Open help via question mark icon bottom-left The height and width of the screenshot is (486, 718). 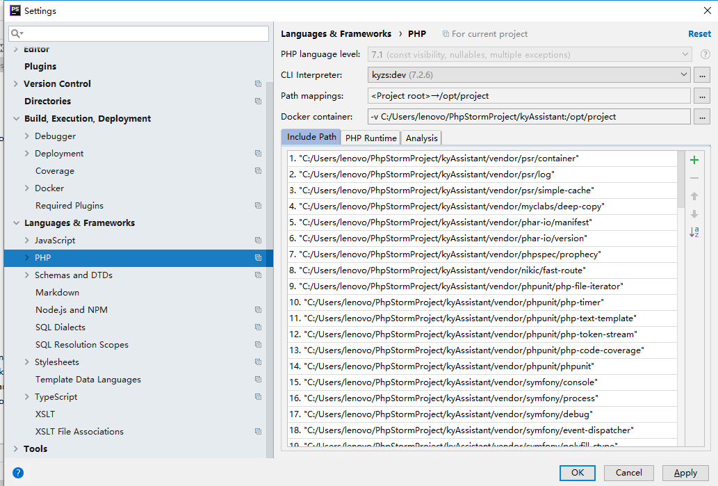tap(18, 473)
